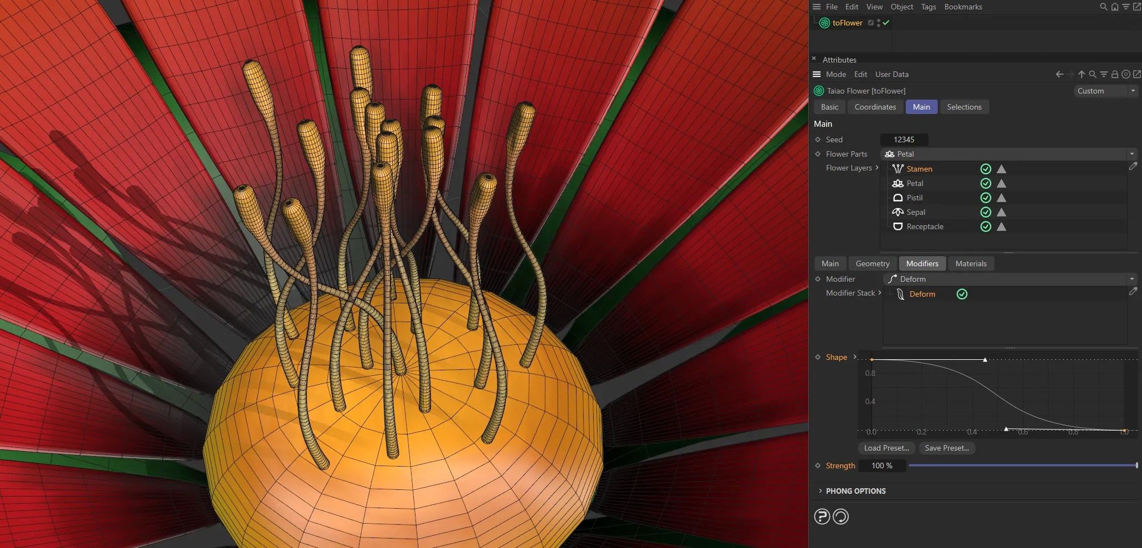Click the lock icon in the Attributes toolbar
This screenshot has width=1142, height=548.
click(x=1115, y=74)
